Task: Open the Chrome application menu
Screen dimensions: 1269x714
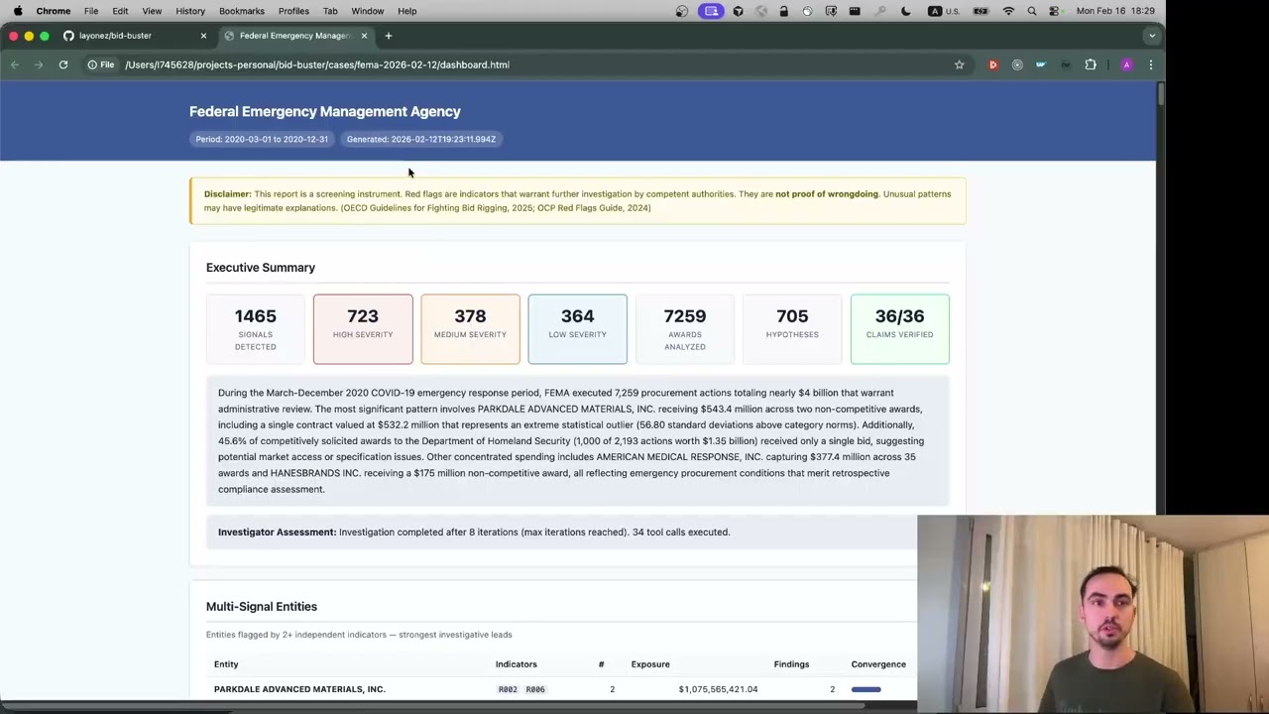Action: (x=54, y=11)
